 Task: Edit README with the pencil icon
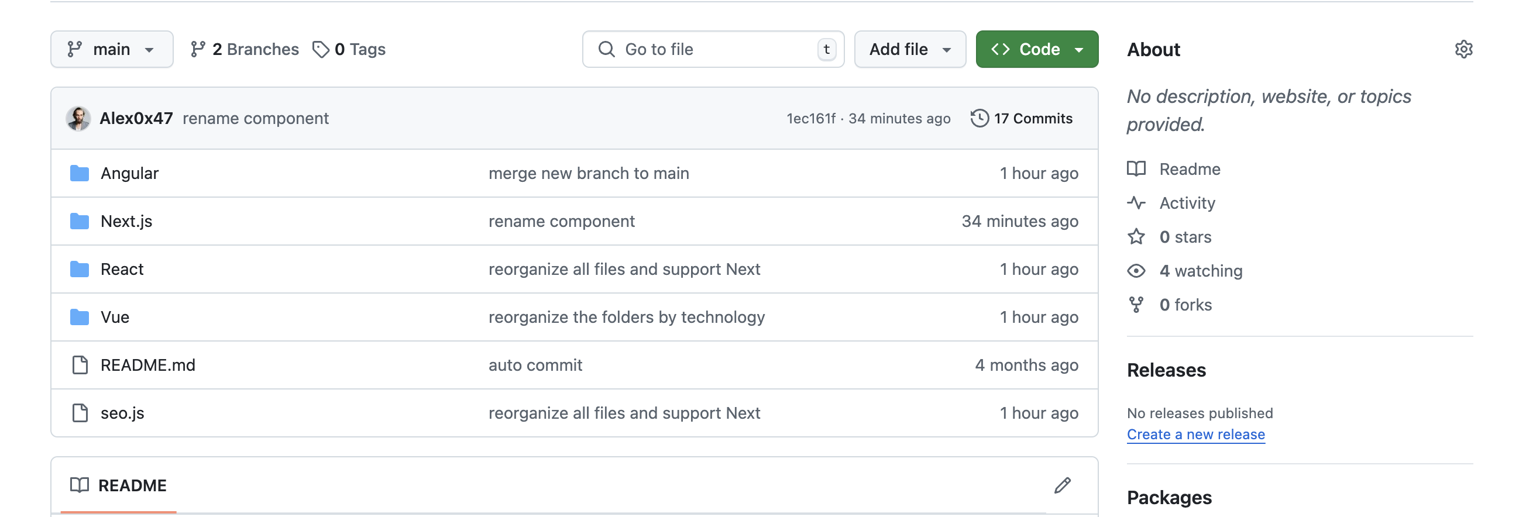point(1063,485)
